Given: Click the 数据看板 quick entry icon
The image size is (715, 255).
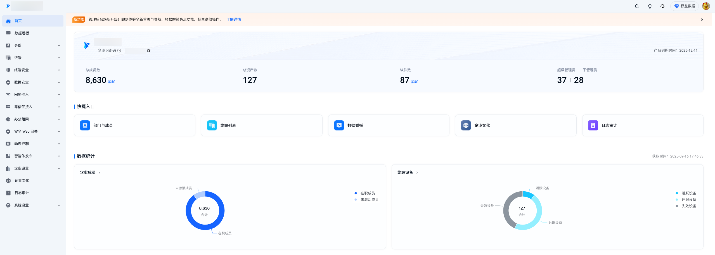Looking at the screenshot, I should coord(339,125).
